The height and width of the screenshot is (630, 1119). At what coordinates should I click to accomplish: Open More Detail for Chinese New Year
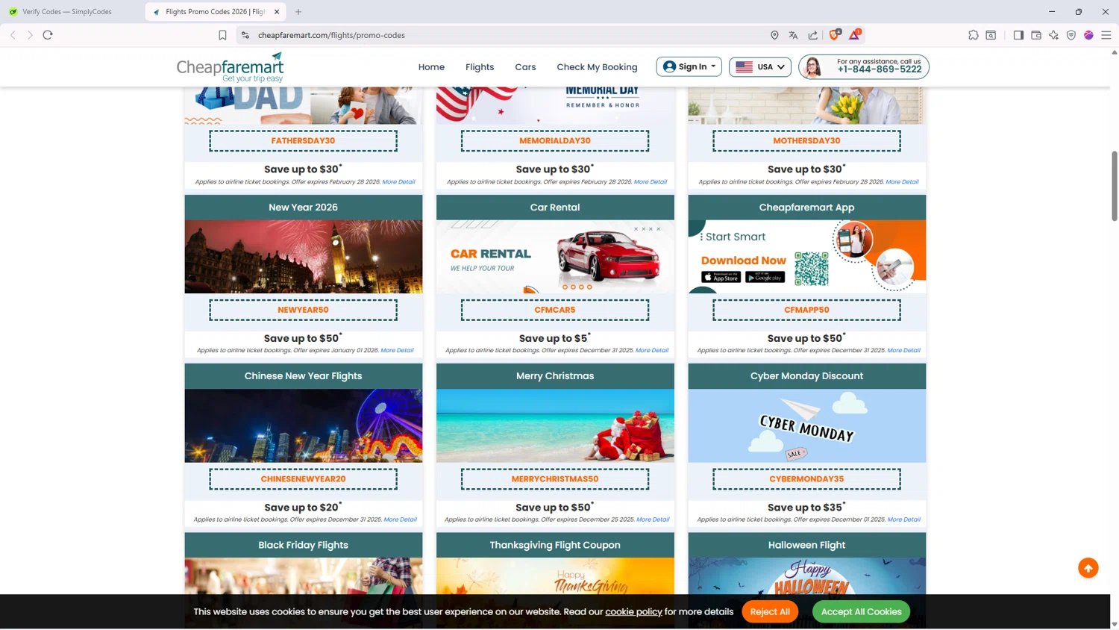[x=400, y=520]
